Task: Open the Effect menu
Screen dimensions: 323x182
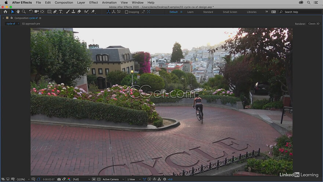Action: click(94, 3)
